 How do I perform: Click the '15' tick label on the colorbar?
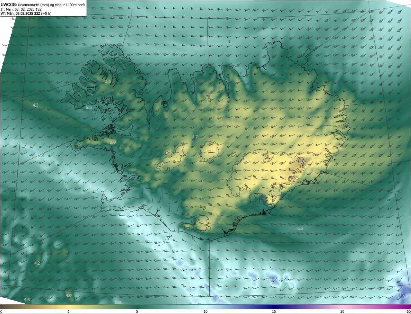pyautogui.click(x=274, y=311)
